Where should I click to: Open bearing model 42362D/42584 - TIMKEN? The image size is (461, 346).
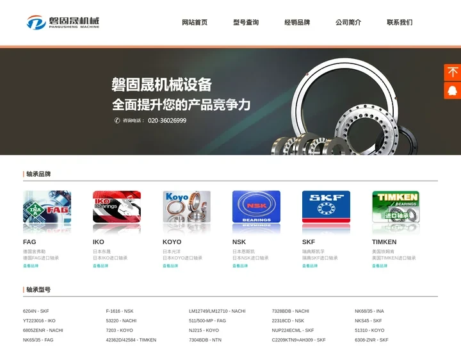pos(131,340)
